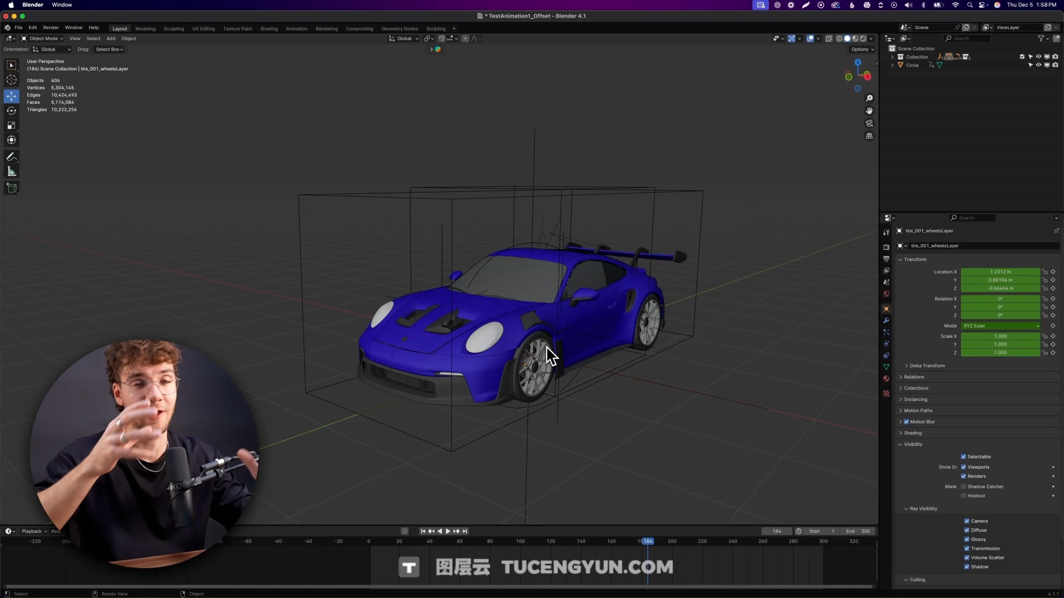Screen dimensions: 1064x598
Task: Open the Playback menu in timeline
Action: click(34, 531)
